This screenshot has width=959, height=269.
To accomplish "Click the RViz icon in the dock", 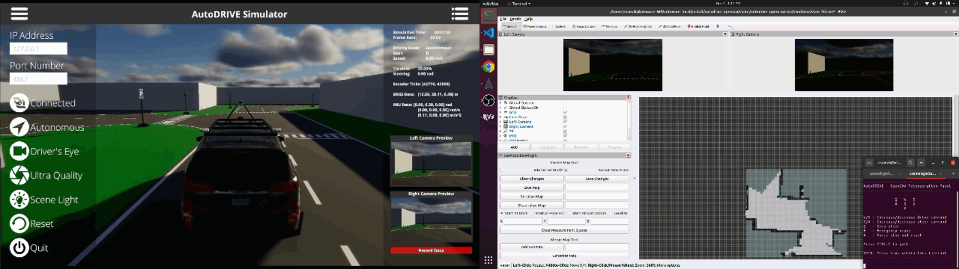I will [488, 117].
